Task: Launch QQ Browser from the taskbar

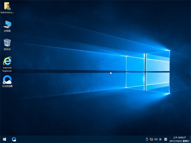Action: pos(14,139)
